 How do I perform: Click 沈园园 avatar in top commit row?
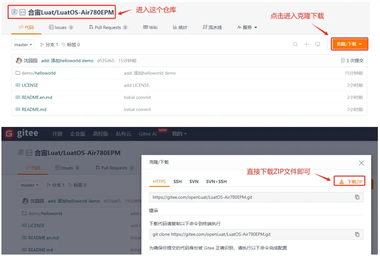pyautogui.click(x=19, y=61)
